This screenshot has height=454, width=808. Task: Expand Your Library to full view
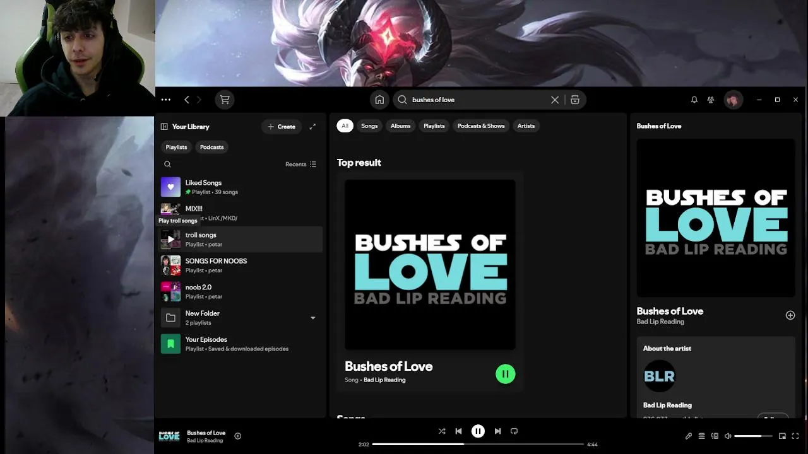coord(312,127)
